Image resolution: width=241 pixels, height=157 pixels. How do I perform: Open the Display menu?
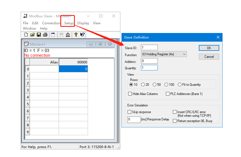pos(83,23)
